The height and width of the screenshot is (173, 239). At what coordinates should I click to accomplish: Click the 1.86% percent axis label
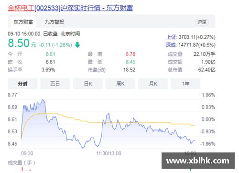point(208,95)
